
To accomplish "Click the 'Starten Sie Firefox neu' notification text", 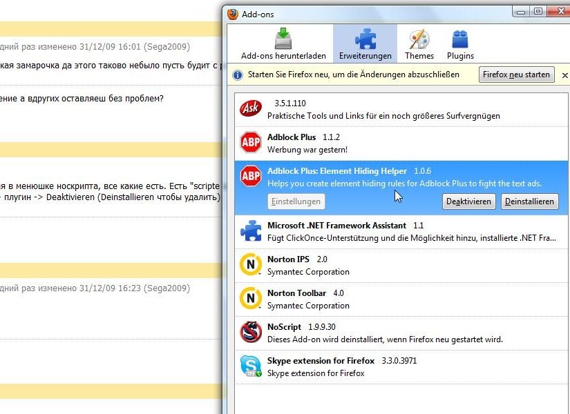I will (x=353, y=75).
